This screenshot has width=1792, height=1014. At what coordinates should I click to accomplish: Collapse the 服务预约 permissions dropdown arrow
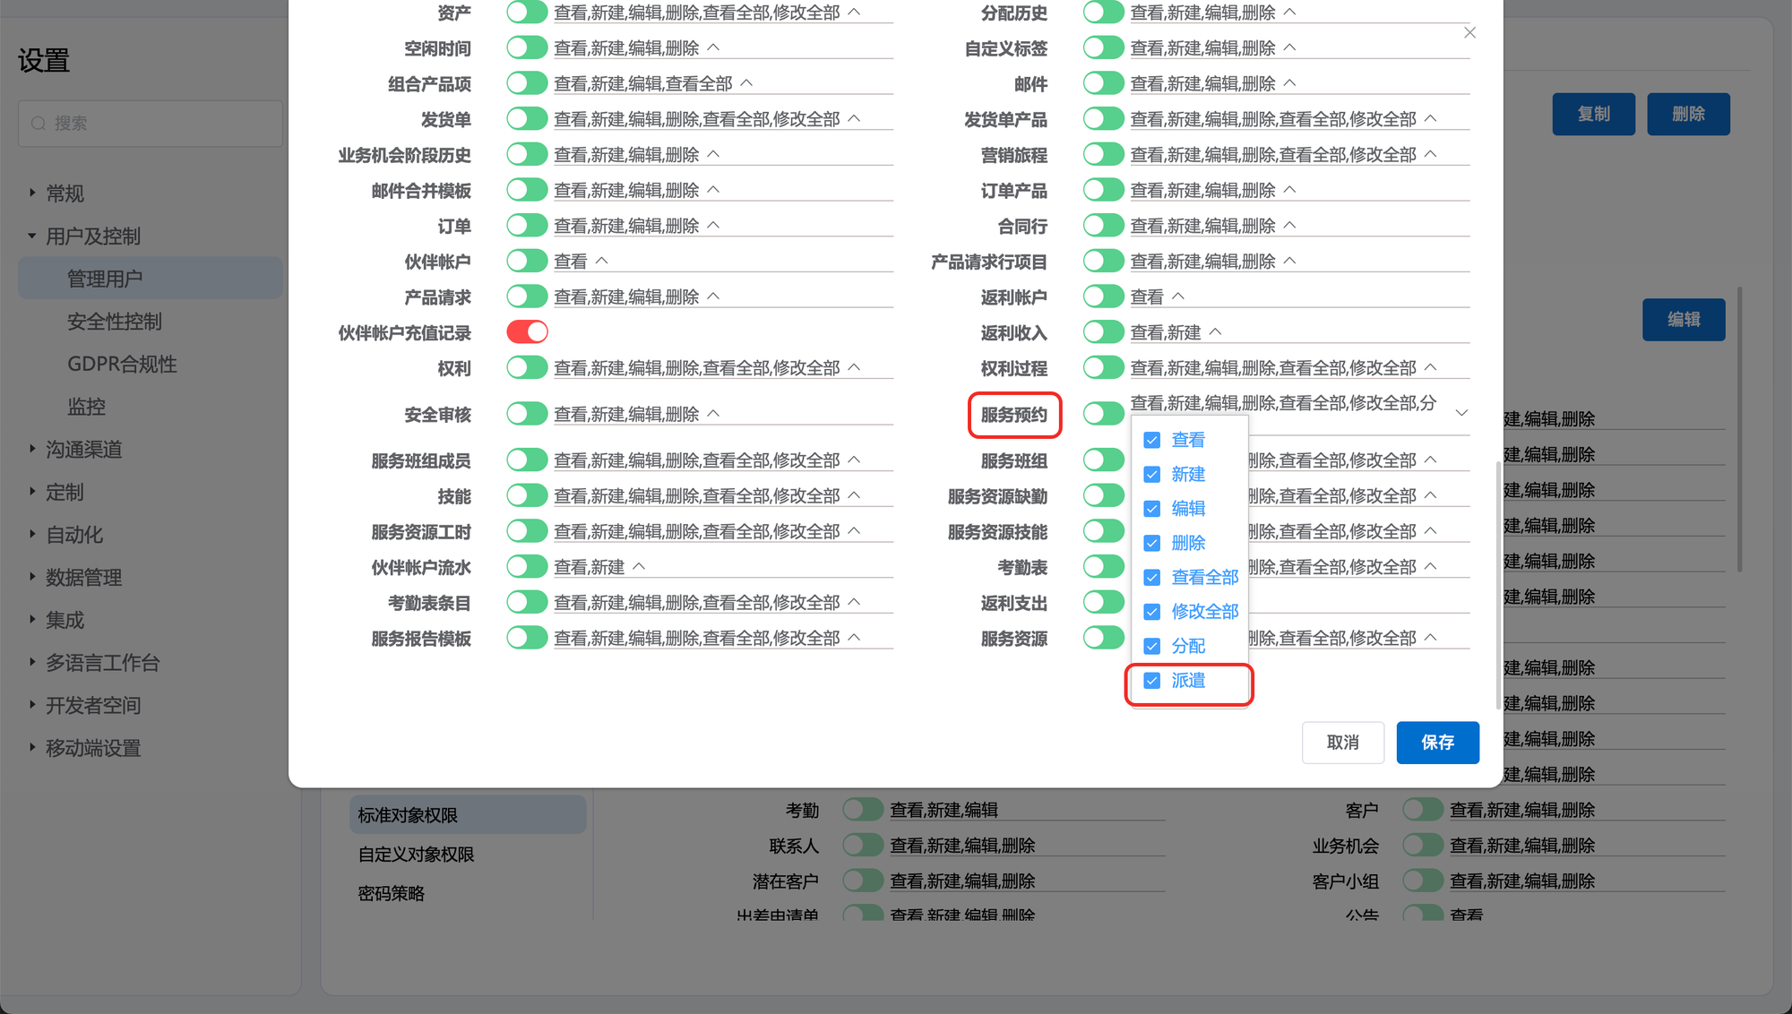(x=1461, y=413)
